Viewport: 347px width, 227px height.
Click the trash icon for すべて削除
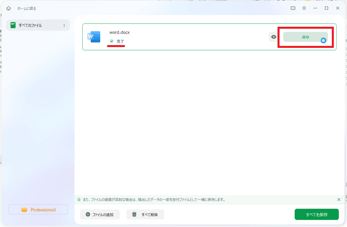134,215
